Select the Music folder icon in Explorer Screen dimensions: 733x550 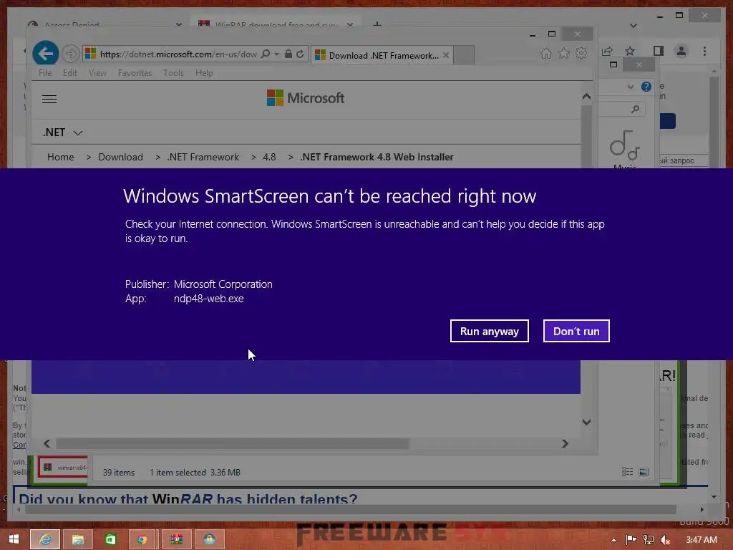(624, 147)
